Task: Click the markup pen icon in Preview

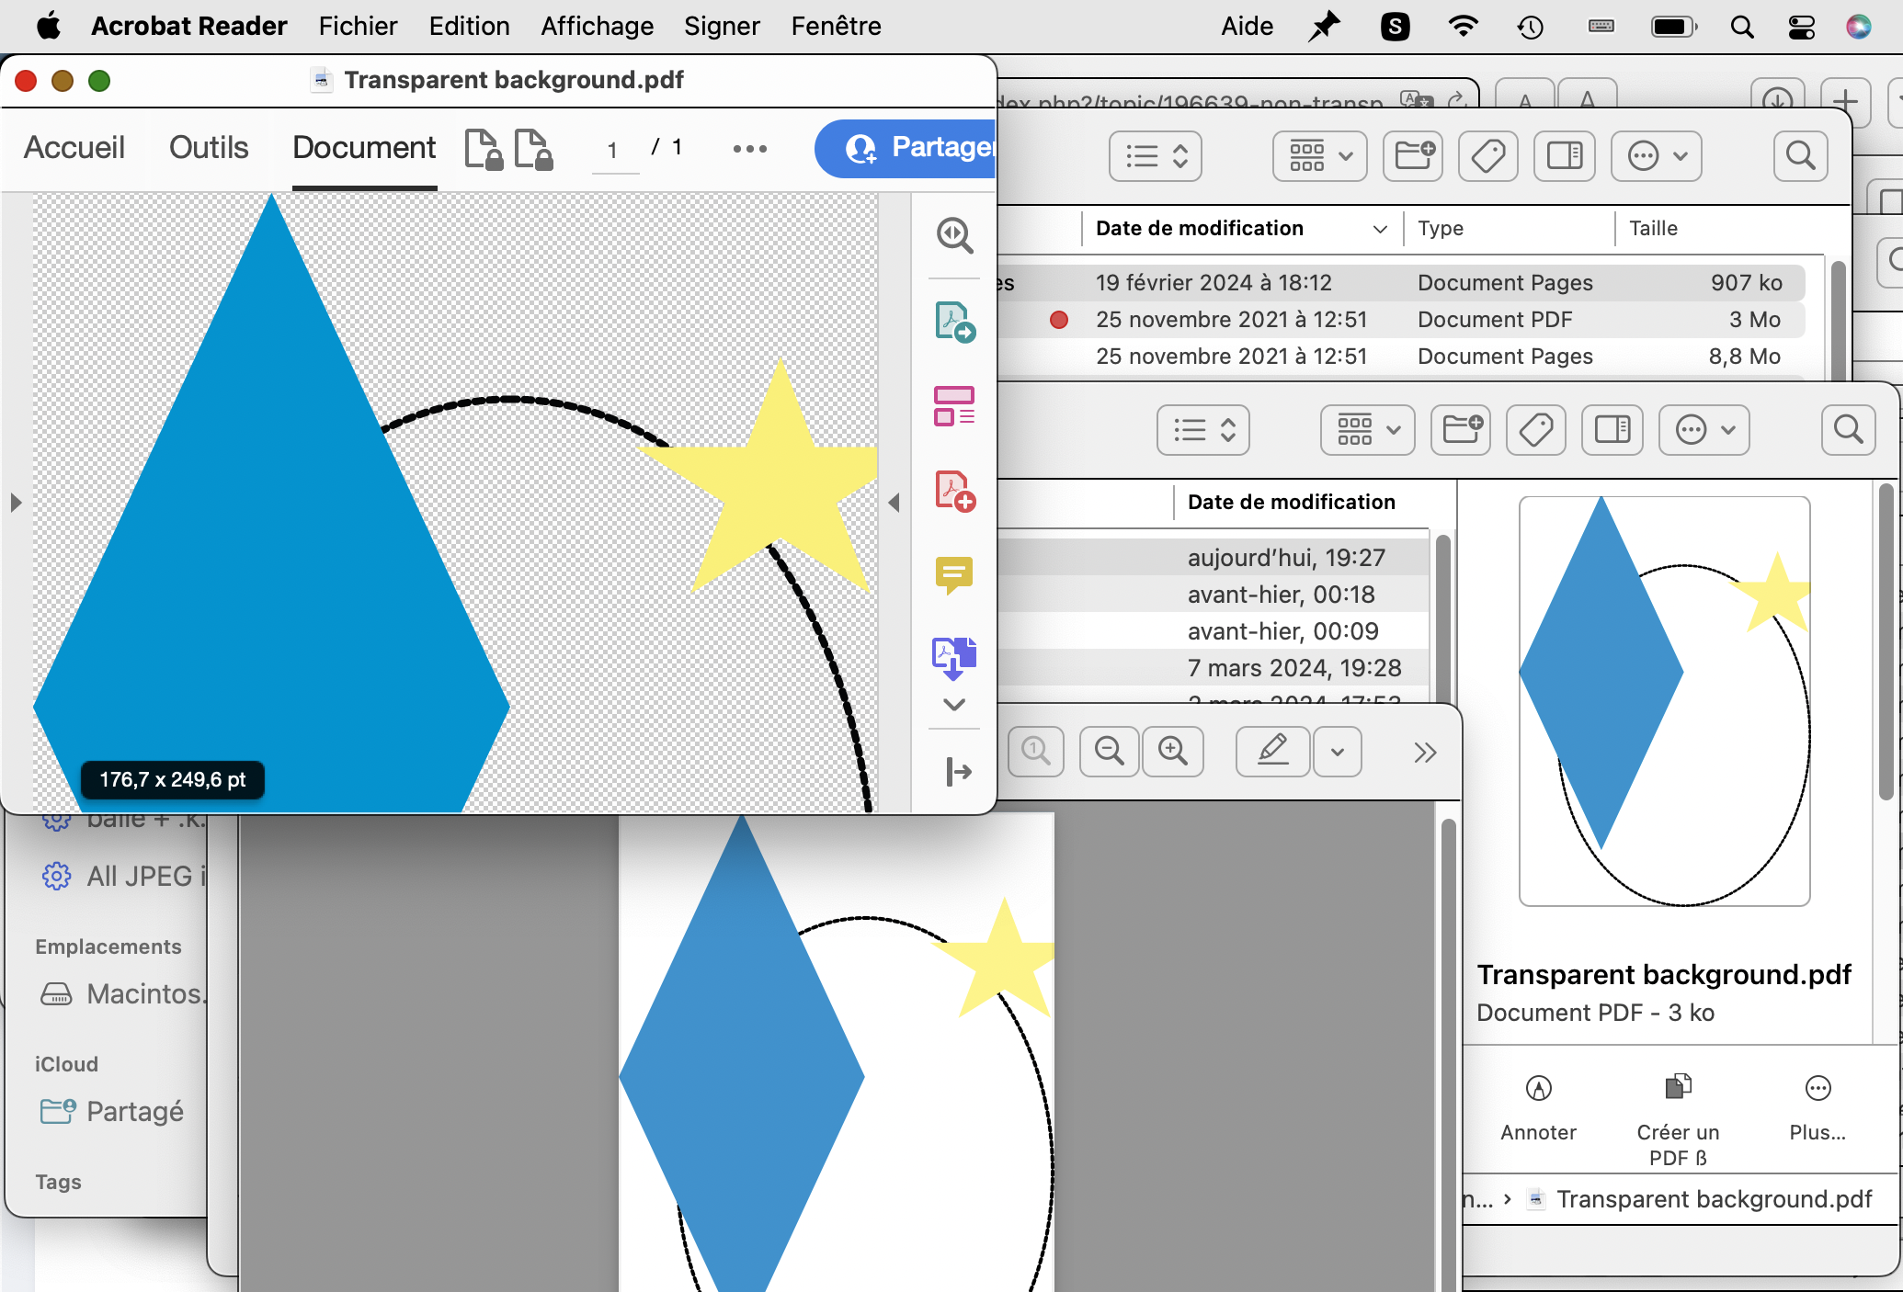Action: pos(1272,752)
